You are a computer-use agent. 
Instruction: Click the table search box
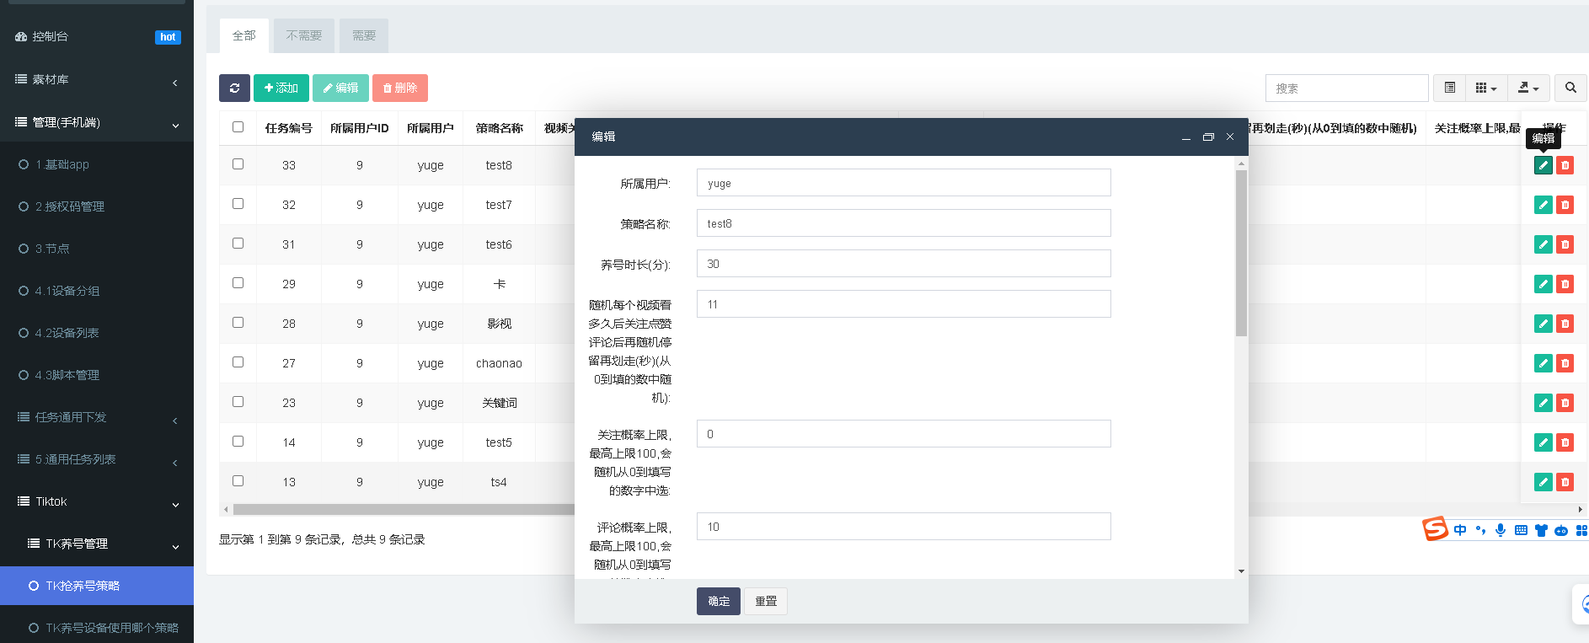pos(1346,88)
